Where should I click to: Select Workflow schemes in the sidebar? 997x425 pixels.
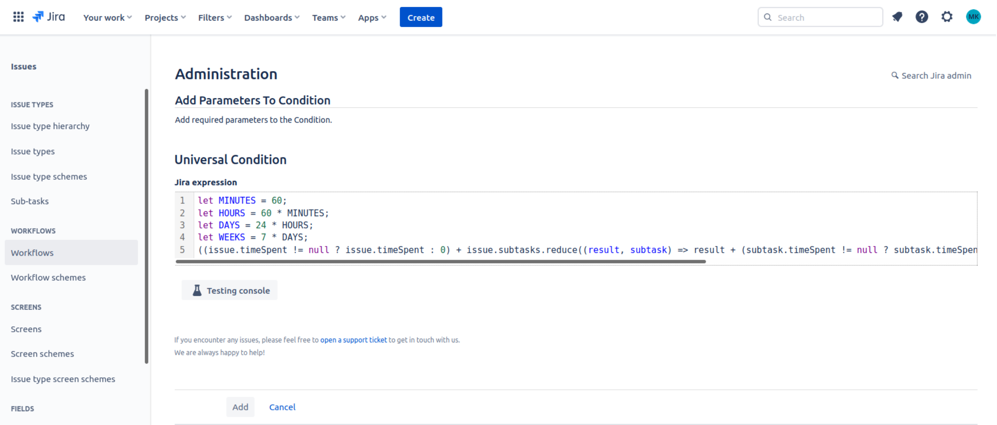(48, 278)
